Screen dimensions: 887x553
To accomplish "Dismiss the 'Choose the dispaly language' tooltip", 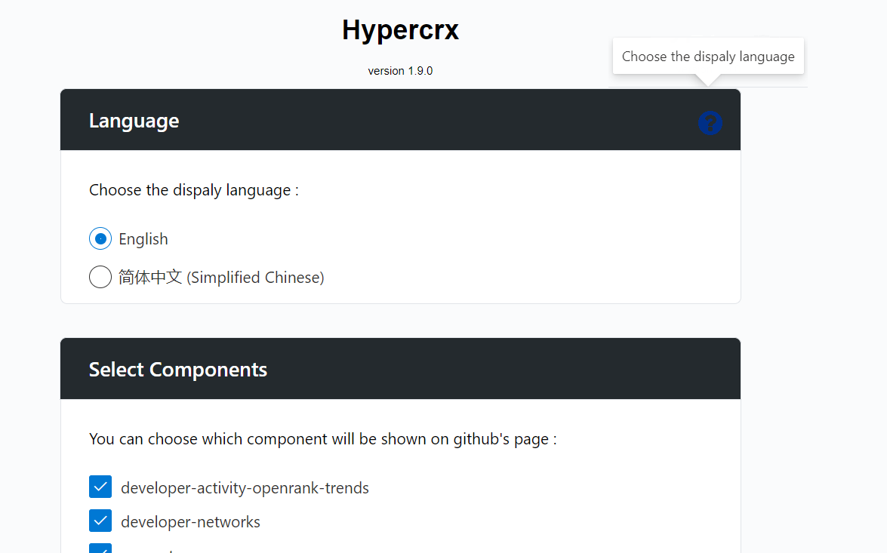I will [x=707, y=56].
